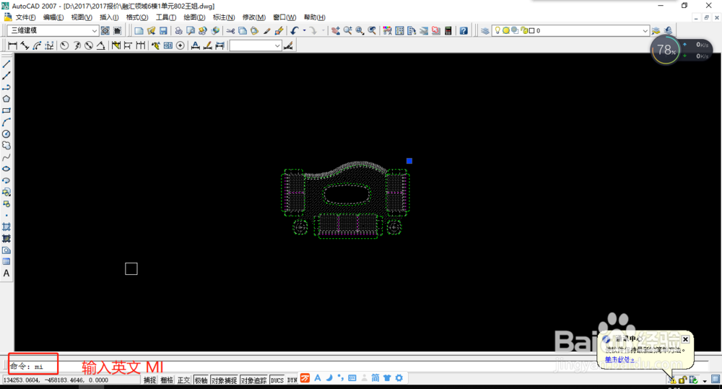Toggle 正交 ortho mode in status bar

(x=183, y=380)
